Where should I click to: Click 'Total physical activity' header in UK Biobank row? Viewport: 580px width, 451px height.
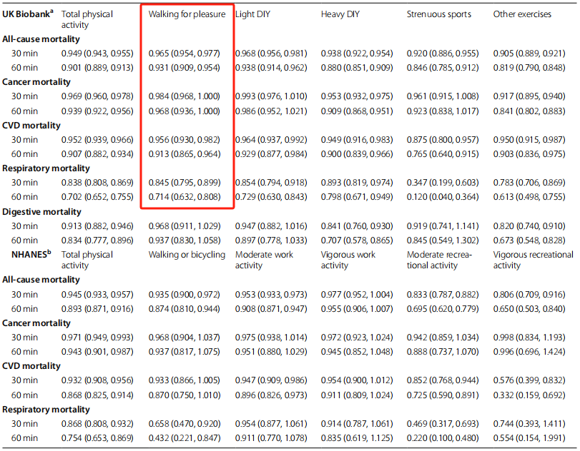[87, 19]
